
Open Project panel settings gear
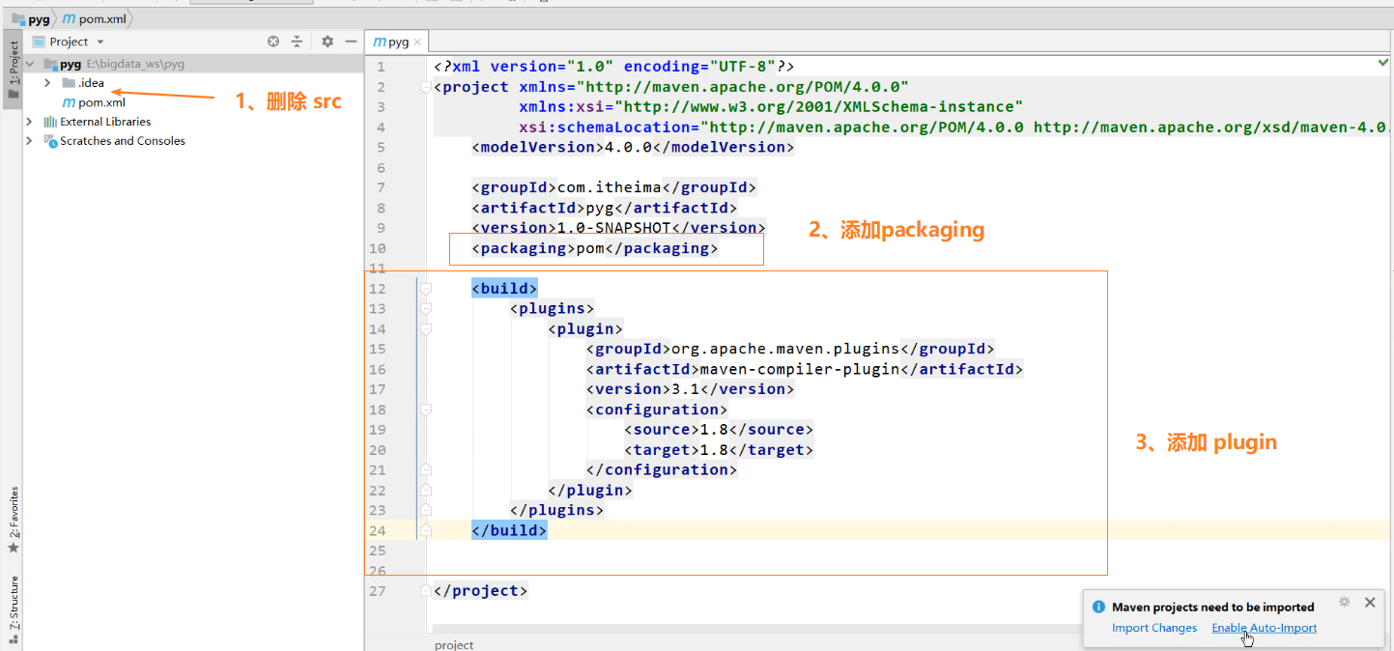(327, 42)
